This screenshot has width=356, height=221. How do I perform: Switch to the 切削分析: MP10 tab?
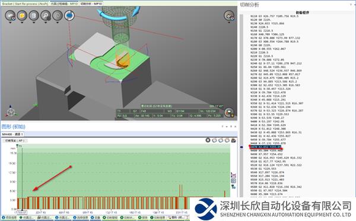click(x=91, y=4)
